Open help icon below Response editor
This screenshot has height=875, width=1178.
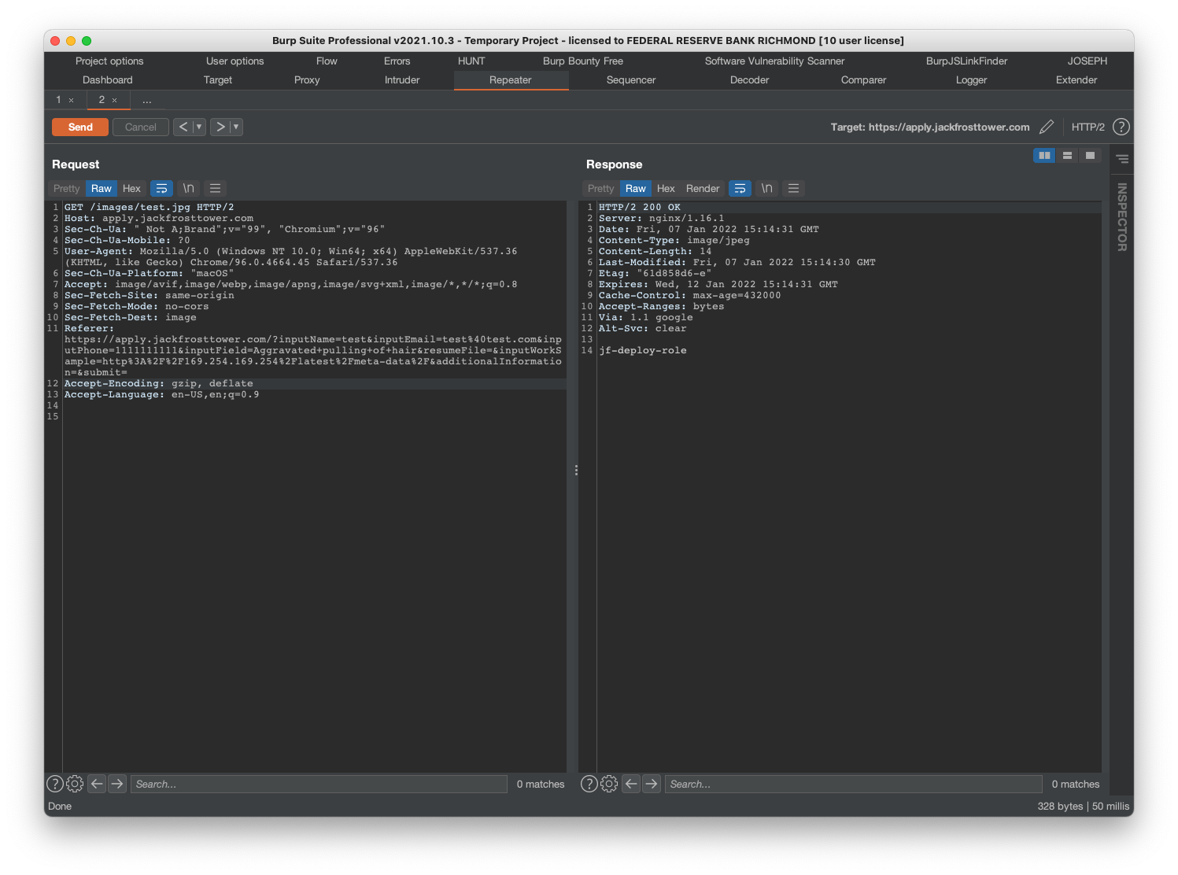589,784
